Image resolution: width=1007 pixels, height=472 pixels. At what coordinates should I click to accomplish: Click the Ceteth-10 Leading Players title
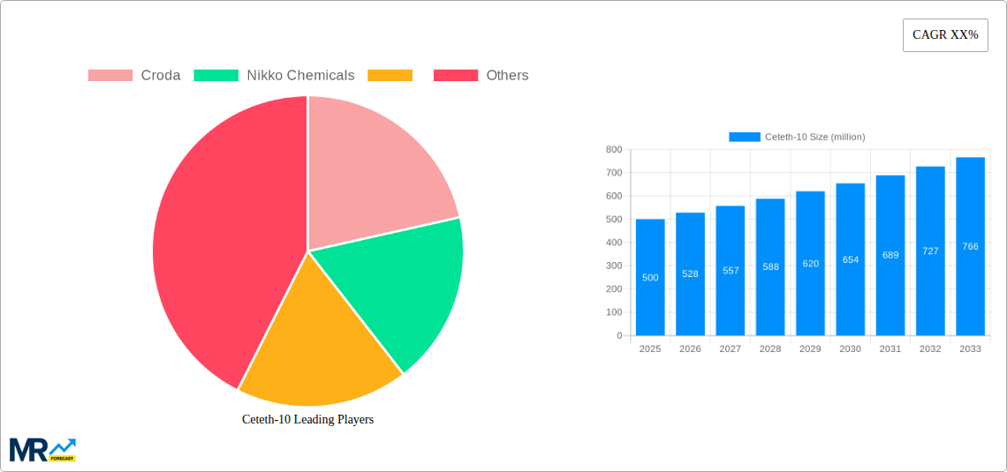(307, 419)
